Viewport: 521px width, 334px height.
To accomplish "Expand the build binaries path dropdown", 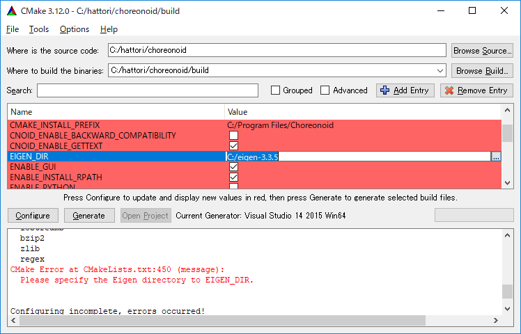I will (x=440, y=70).
